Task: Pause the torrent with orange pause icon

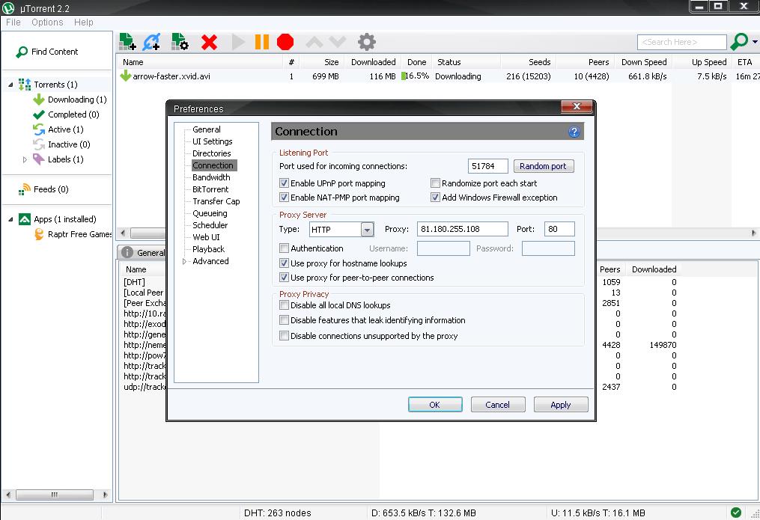Action: [262, 42]
